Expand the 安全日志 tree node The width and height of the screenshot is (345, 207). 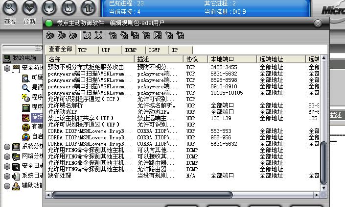[x=7, y=166]
